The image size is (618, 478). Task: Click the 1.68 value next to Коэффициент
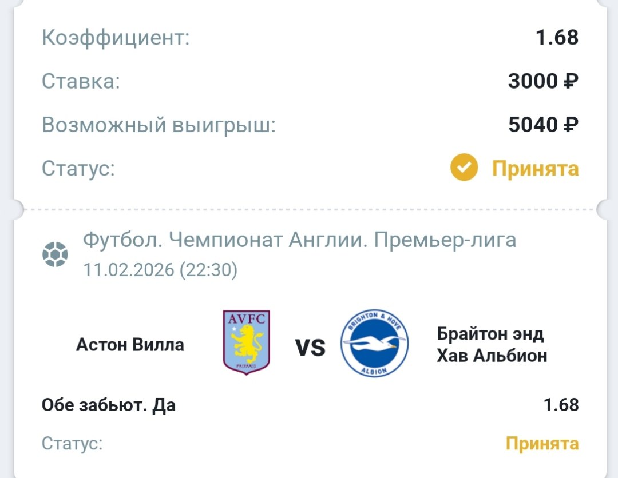557,38
